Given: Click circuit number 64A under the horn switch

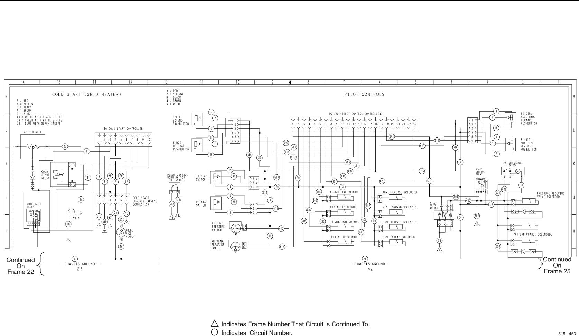Looking at the screenshot, I should tap(171, 204).
